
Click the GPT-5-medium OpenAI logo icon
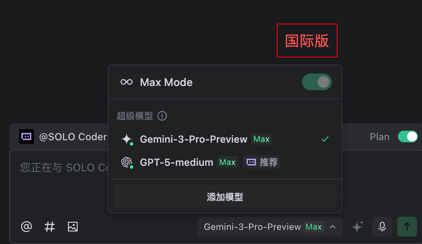pyautogui.click(x=127, y=163)
